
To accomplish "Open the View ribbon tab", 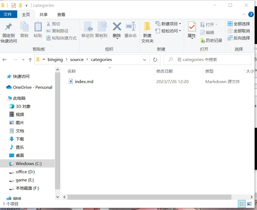I will [61, 15].
